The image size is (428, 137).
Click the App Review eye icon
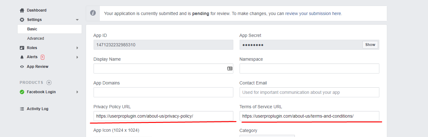[22, 67]
